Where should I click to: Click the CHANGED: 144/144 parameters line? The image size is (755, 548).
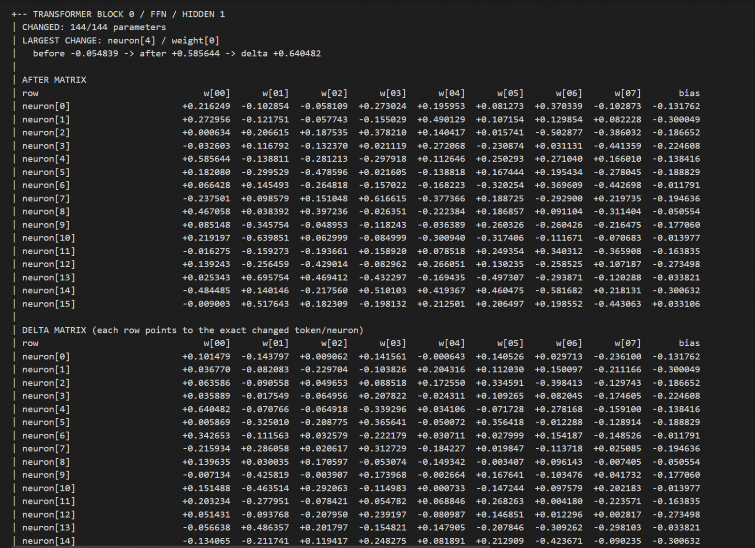click(x=94, y=27)
